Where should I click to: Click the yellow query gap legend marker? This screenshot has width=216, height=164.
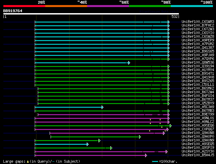(x=28, y=162)
